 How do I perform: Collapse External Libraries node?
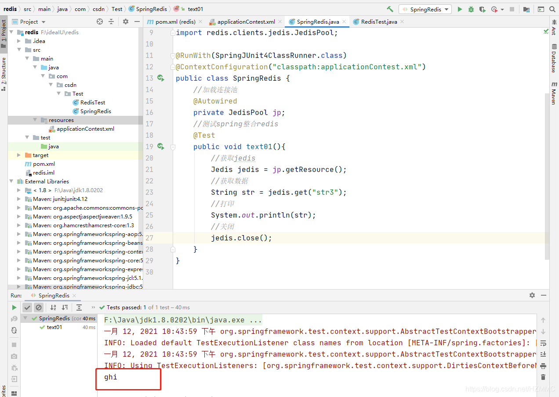point(11,181)
